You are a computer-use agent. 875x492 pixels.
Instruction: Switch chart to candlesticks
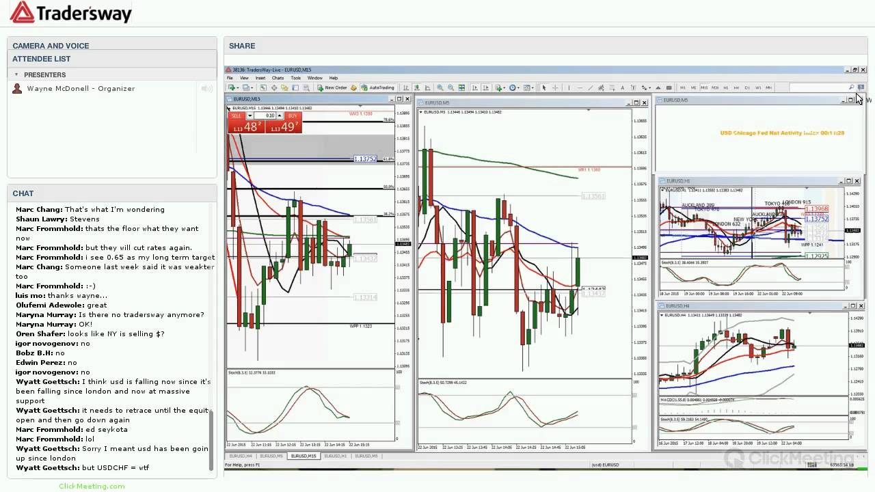pyautogui.click(x=417, y=87)
